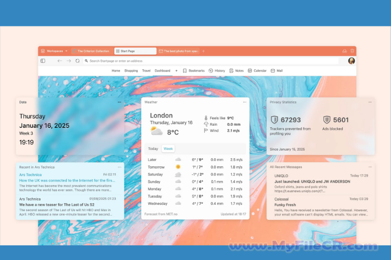The width and height of the screenshot is (391, 260).
Task: Open the Weather widget options menu
Action: (x=244, y=102)
